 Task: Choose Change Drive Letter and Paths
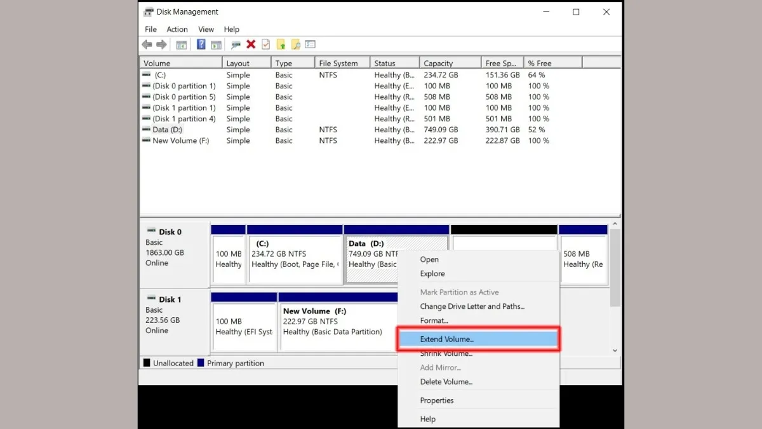[x=472, y=306]
